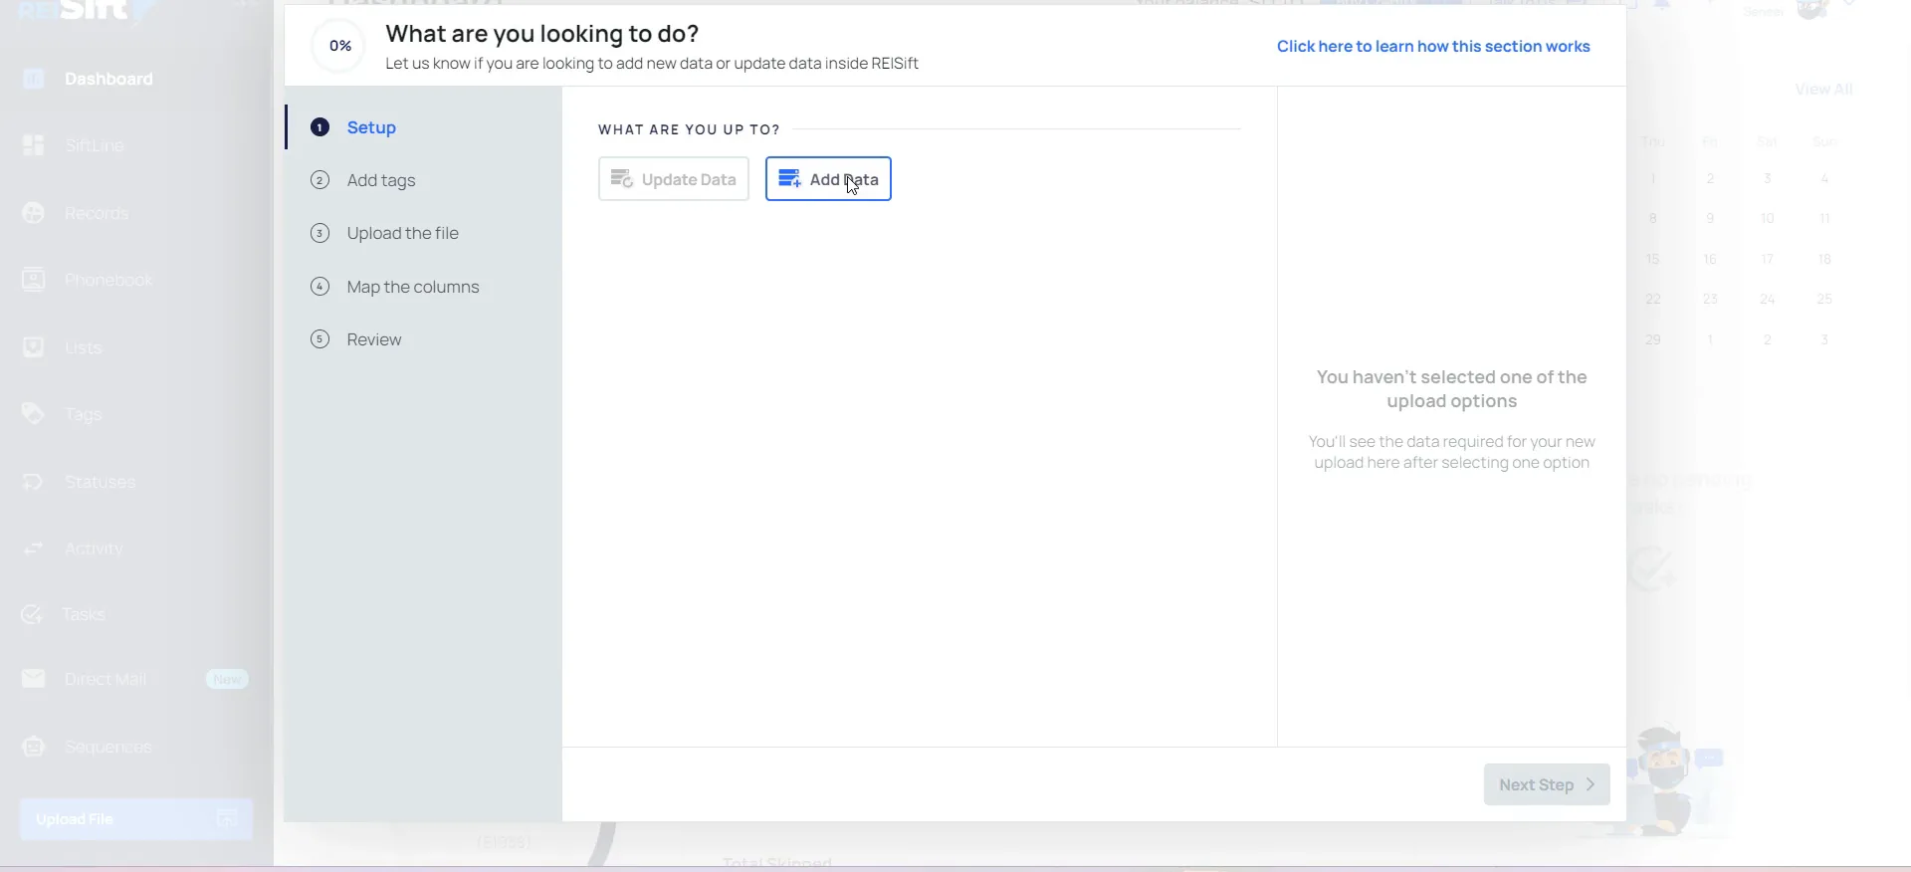Open the Records menu label

click(x=97, y=213)
